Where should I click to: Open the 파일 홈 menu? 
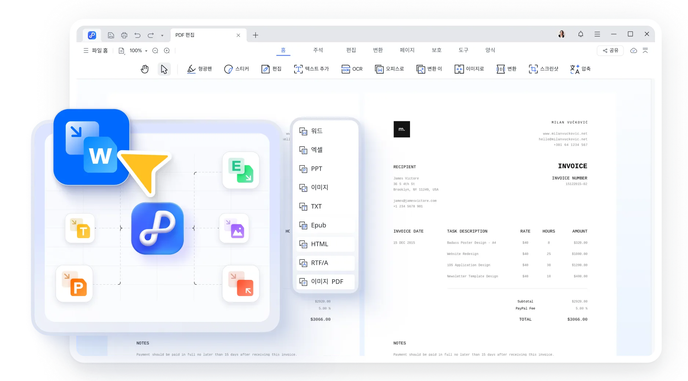tap(96, 51)
